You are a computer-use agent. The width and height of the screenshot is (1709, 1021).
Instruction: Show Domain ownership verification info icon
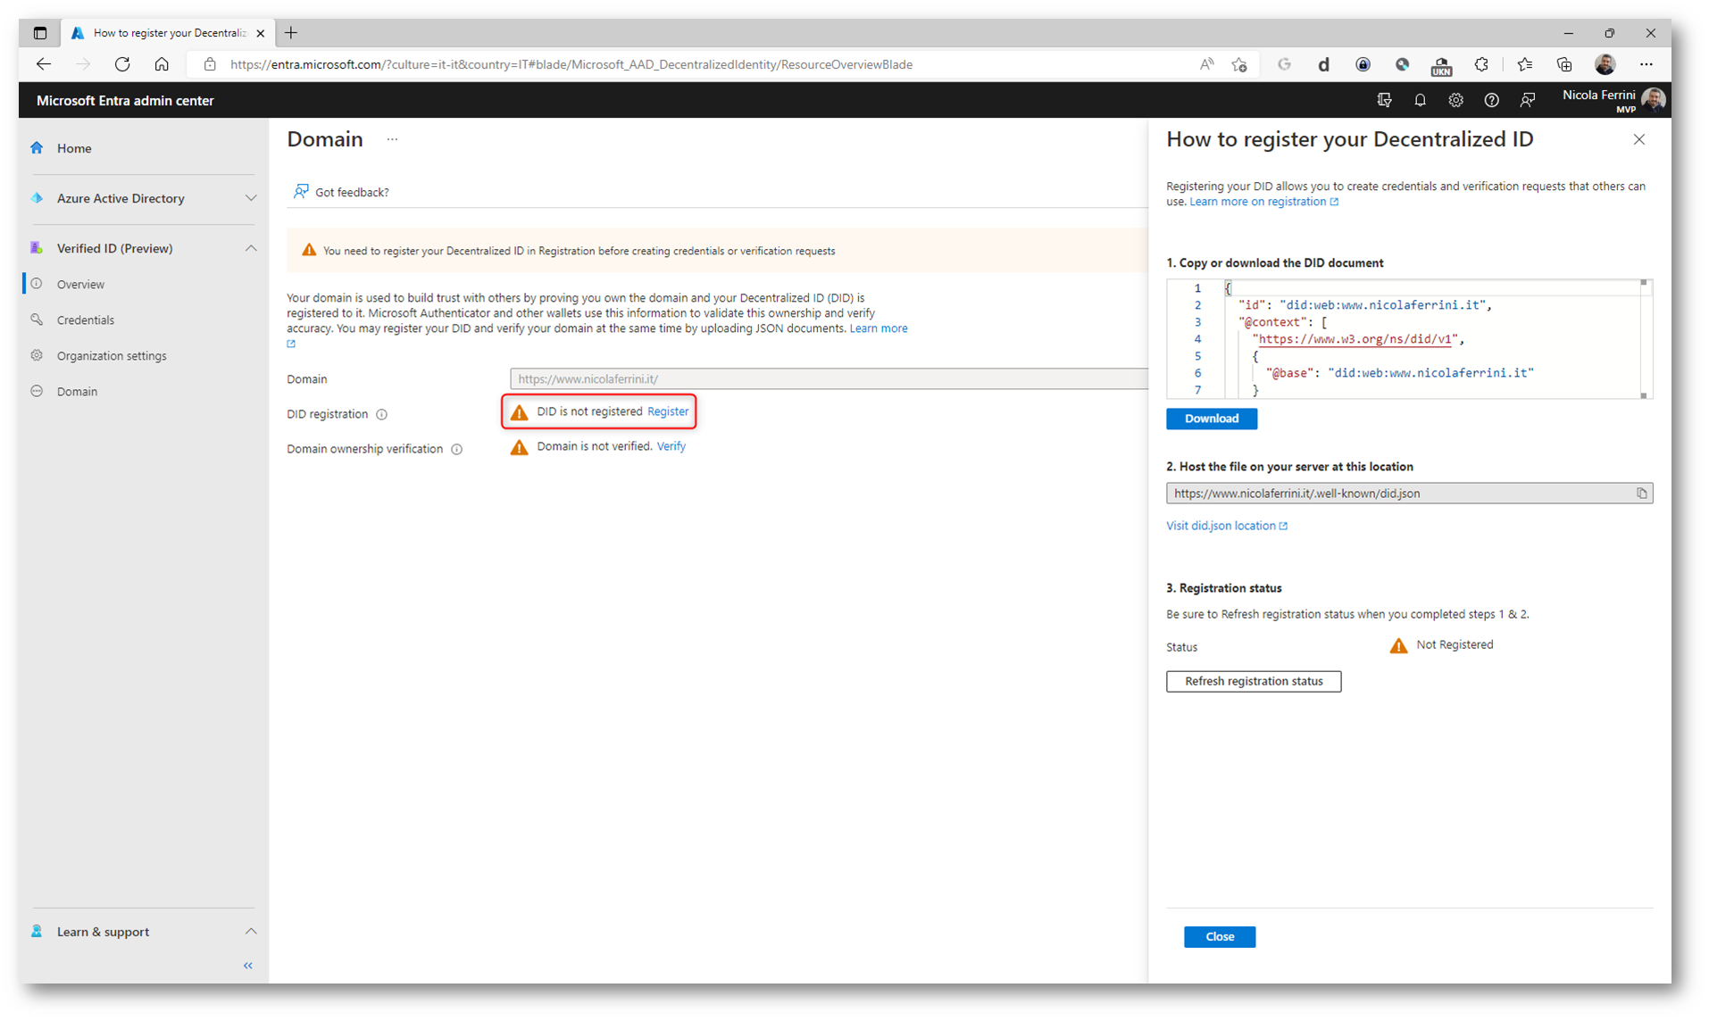(x=456, y=449)
